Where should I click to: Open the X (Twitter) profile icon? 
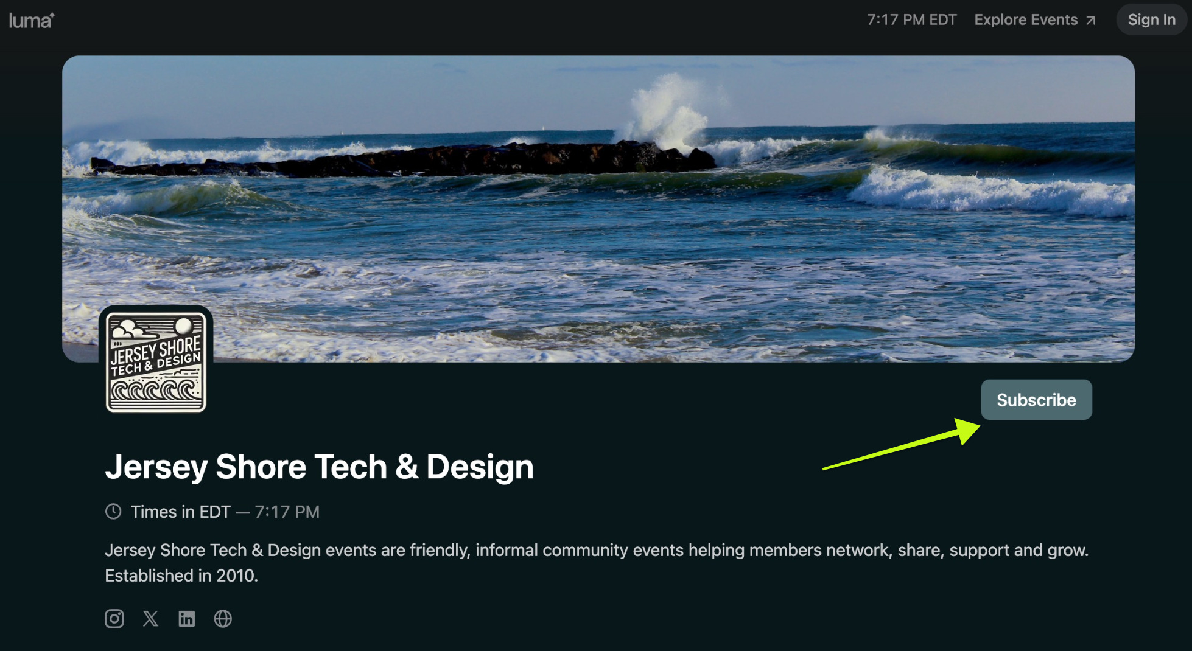pyautogui.click(x=150, y=619)
